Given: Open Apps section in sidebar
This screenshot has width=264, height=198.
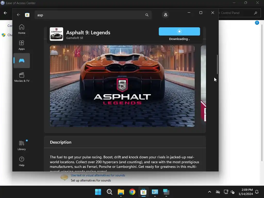Looking at the screenshot, I should point(22,45).
